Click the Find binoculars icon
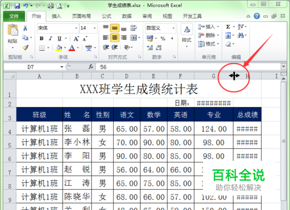Image resolution: width=290 pixels, height=210 pixels. click(x=241, y=35)
